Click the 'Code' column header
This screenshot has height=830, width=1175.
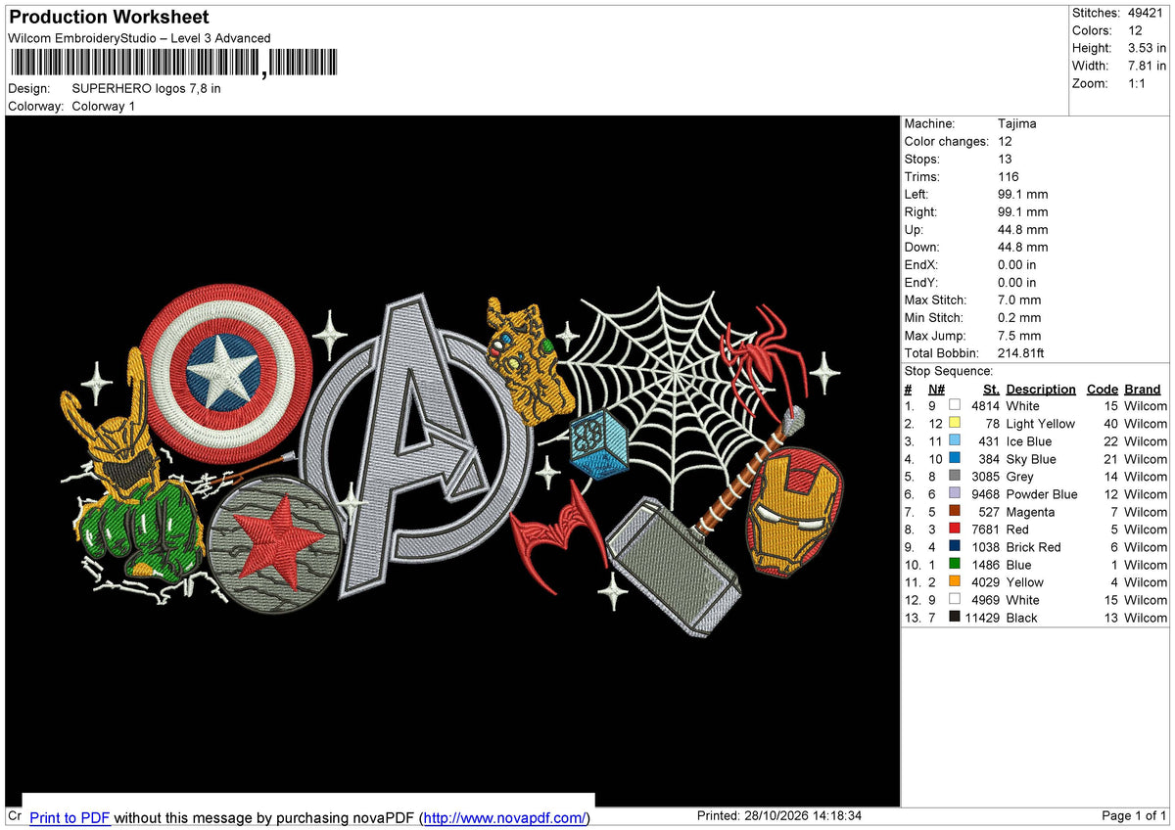[x=1103, y=389]
